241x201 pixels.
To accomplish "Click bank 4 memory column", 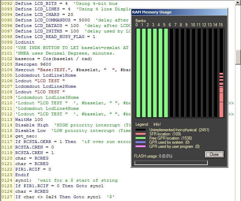I will pos(160,73).
